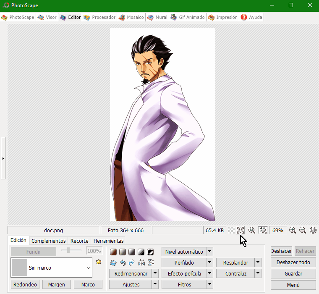This screenshot has height=294, width=319.
Task: Click the second grayscale-tone icon in the row
Action: [x=123, y=252]
